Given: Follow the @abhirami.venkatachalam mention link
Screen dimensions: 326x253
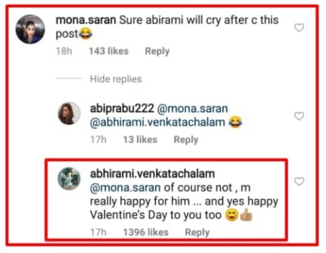Looking at the screenshot, I should (x=157, y=122).
